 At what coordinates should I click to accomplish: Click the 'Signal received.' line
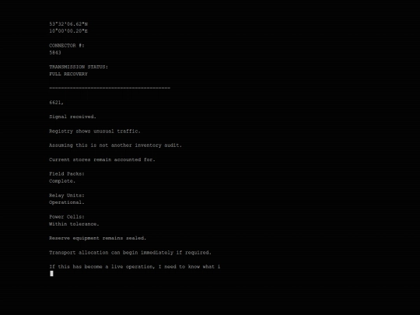tap(72, 117)
